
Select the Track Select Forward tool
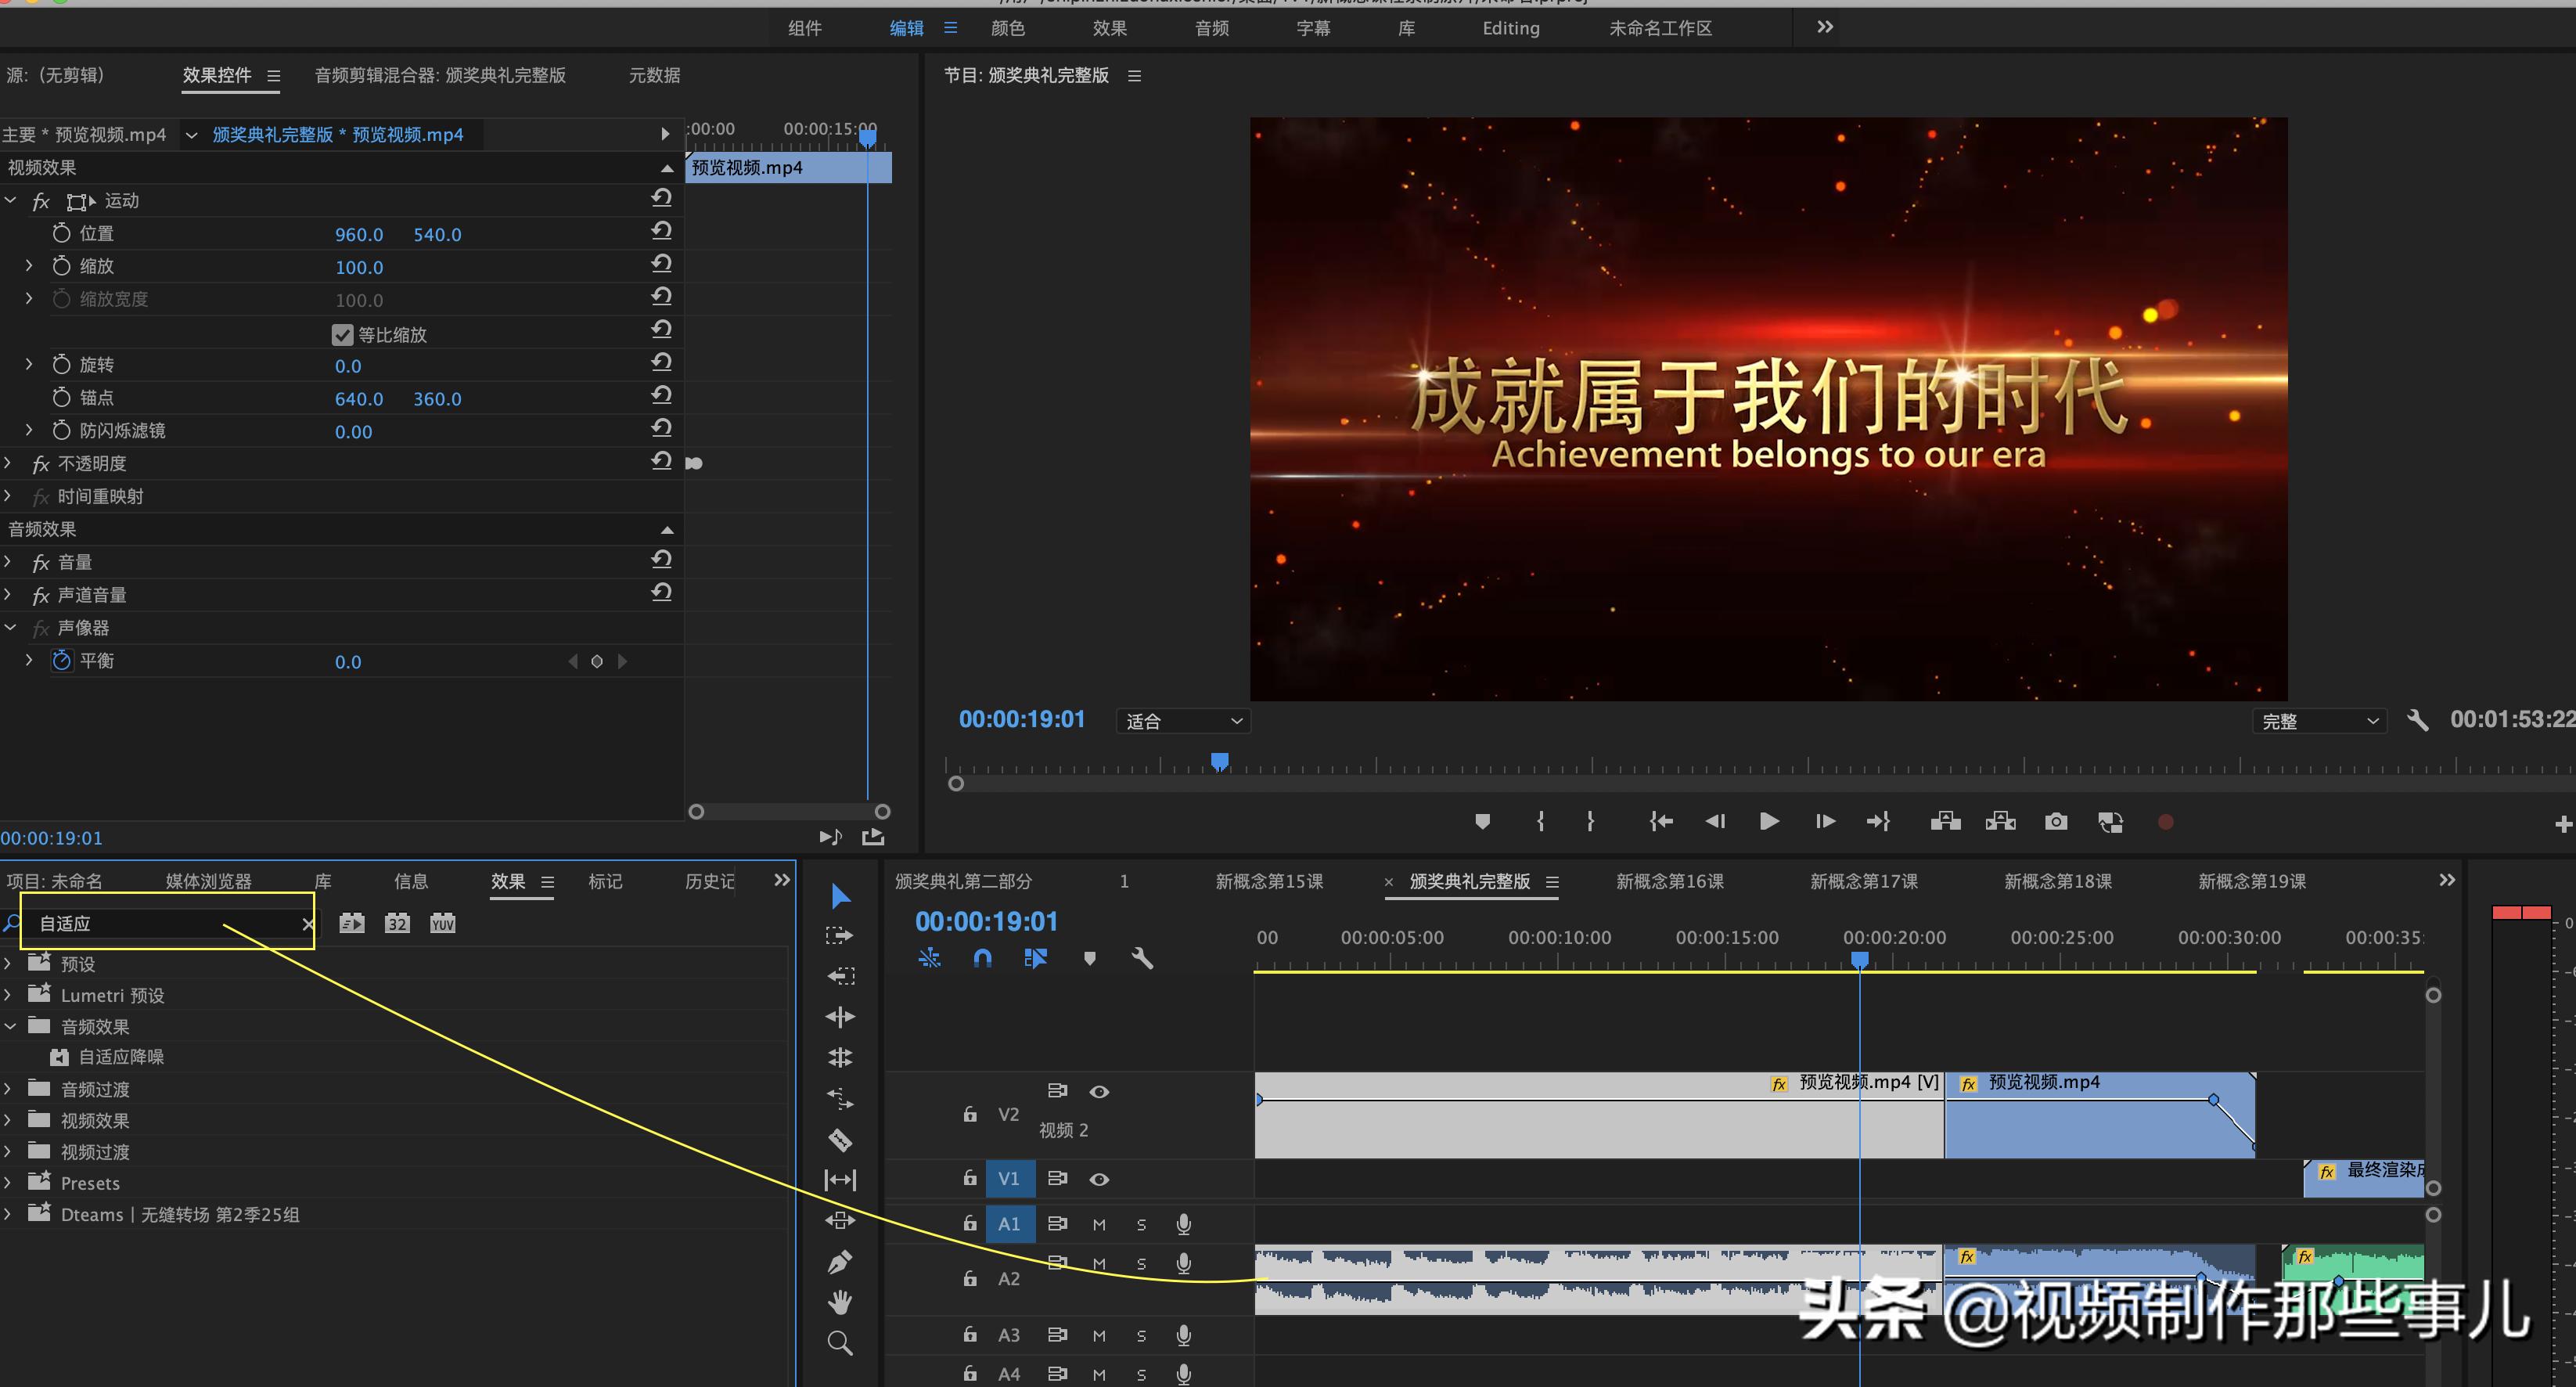pyautogui.click(x=840, y=936)
